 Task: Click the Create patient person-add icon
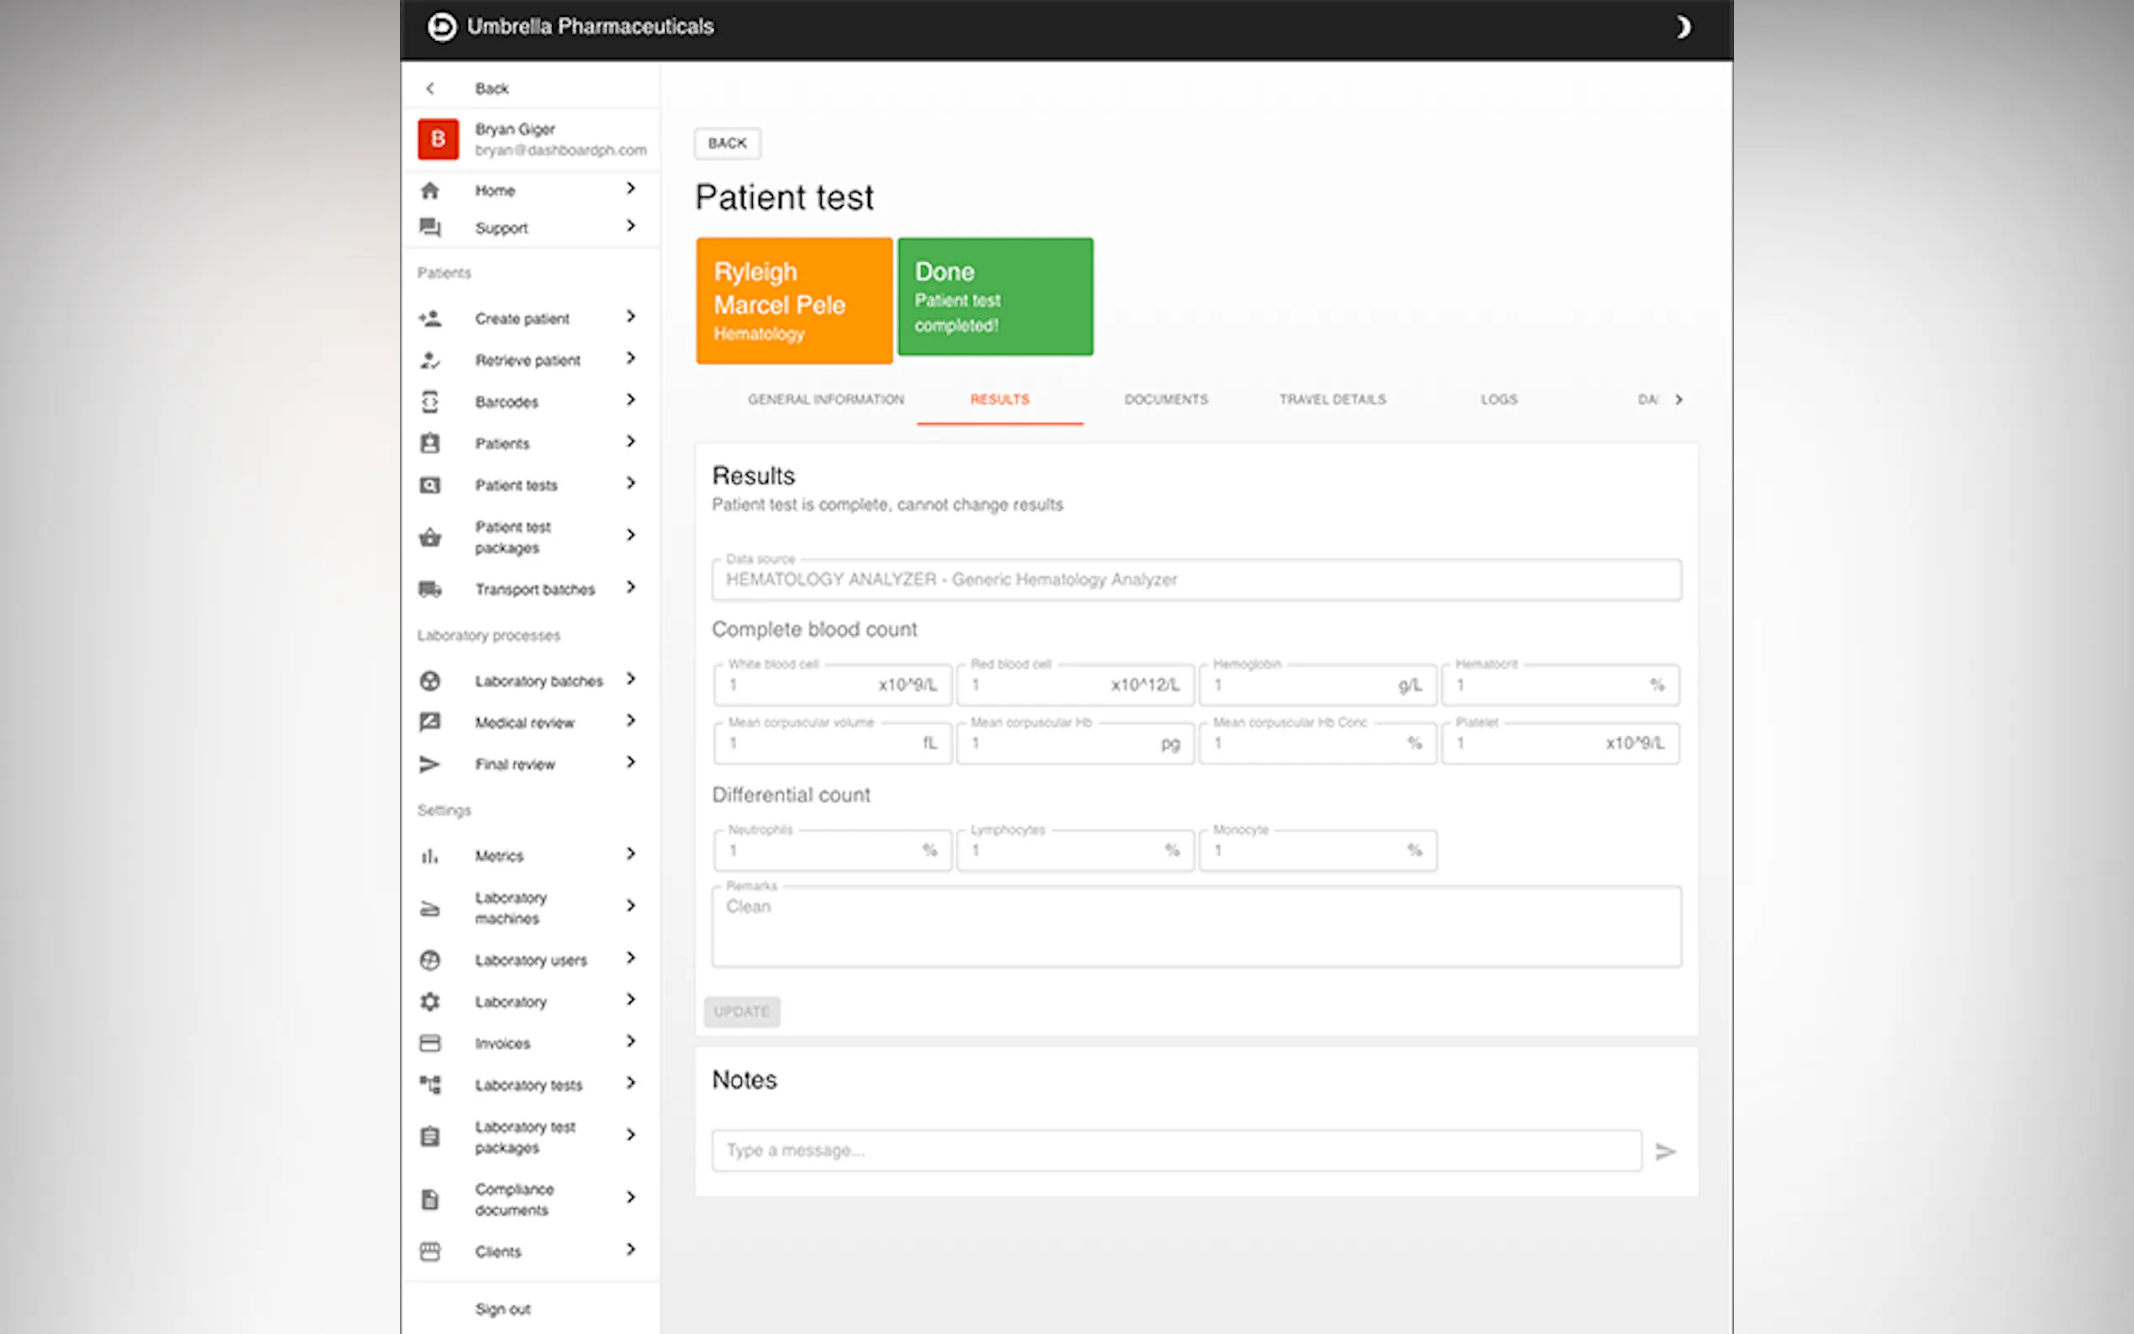429,318
